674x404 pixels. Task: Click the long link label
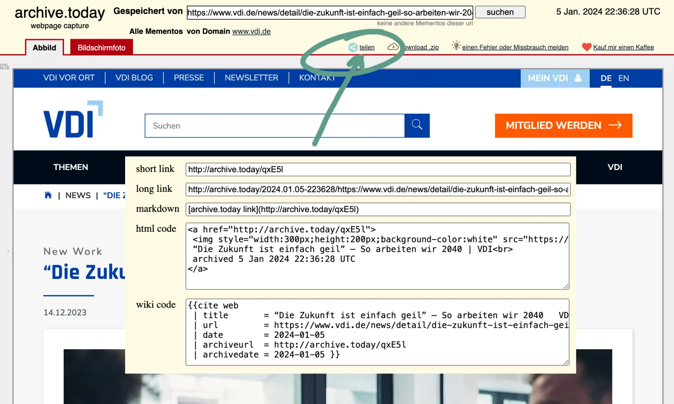(154, 189)
